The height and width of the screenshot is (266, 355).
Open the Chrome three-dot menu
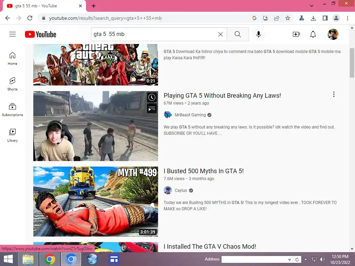(347, 18)
